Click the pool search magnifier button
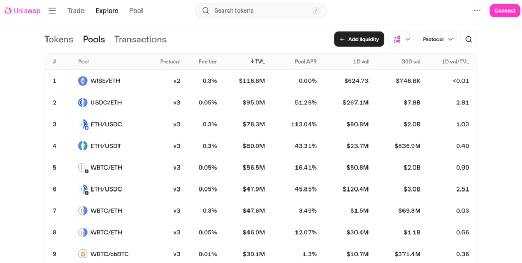522x263 pixels. pyautogui.click(x=468, y=39)
